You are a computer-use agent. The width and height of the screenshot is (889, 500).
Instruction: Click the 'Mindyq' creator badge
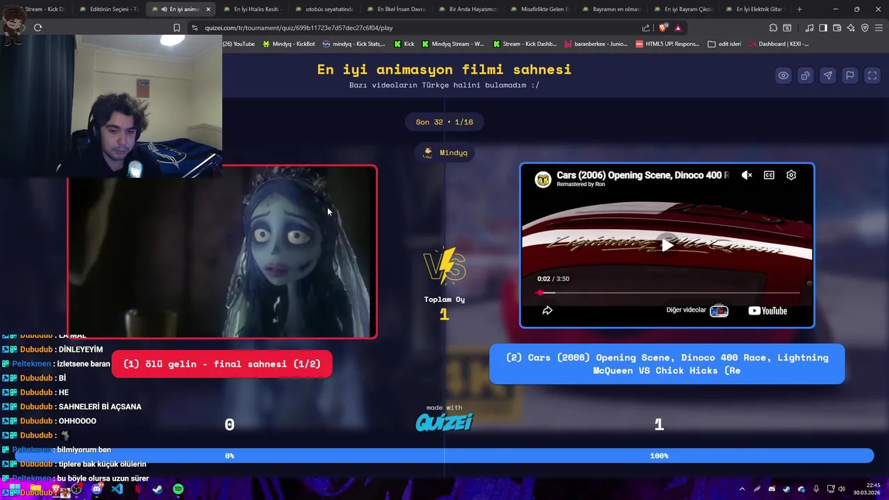[x=444, y=153]
